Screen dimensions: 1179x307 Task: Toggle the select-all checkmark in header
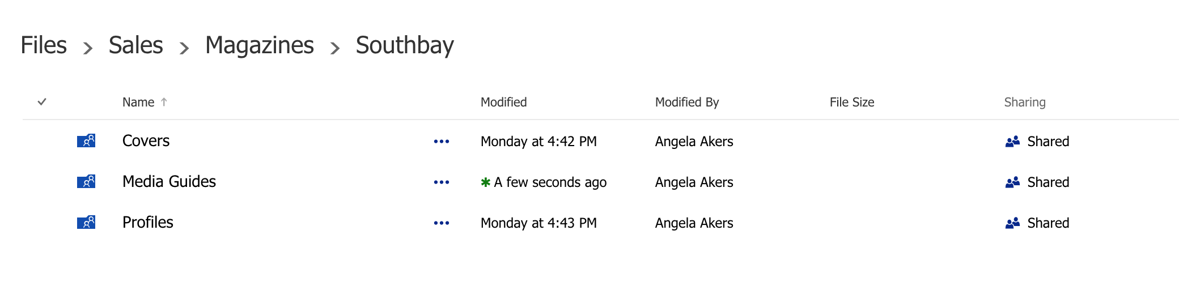click(42, 102)
